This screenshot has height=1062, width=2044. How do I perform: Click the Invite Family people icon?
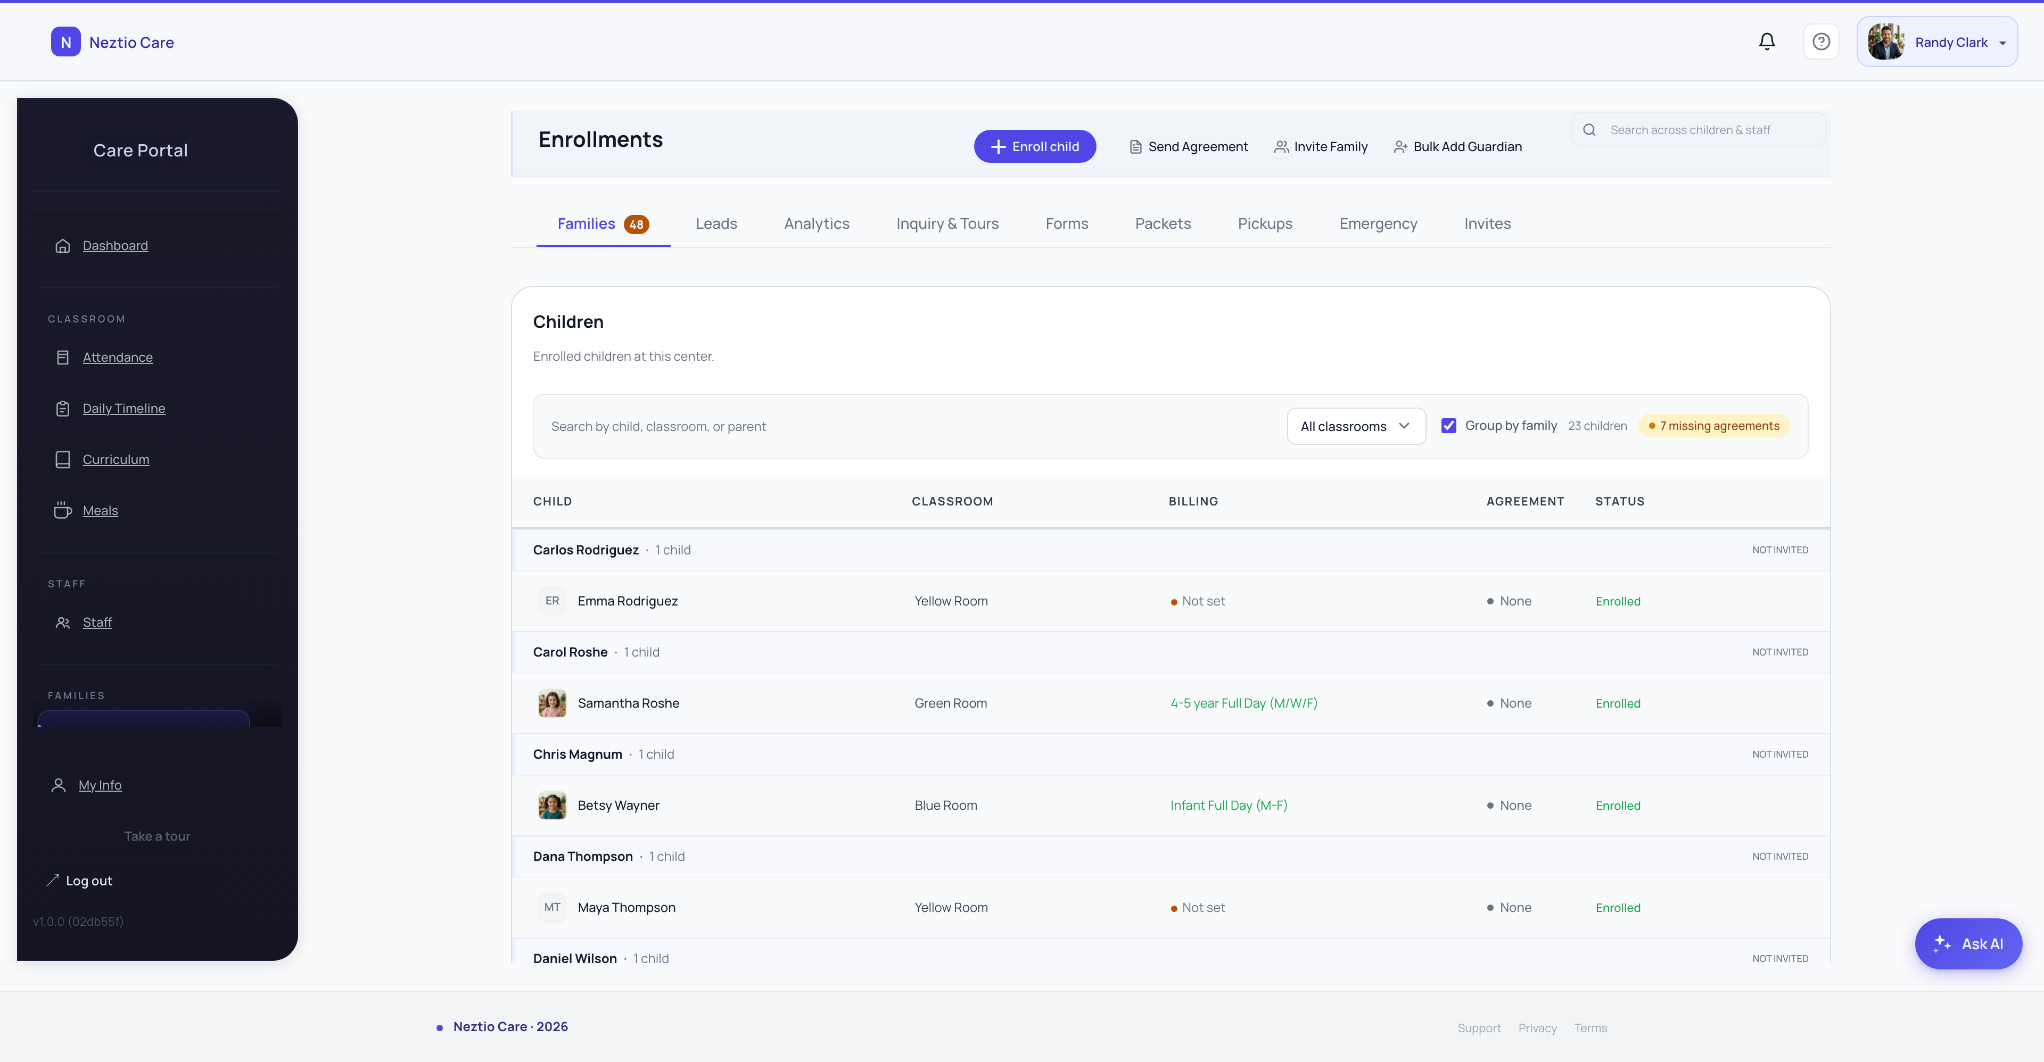coord(1281,147)
